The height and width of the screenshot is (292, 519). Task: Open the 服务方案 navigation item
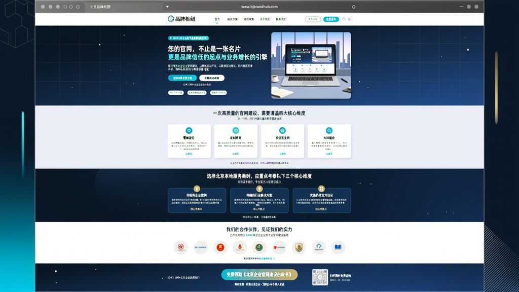(232, 19)
